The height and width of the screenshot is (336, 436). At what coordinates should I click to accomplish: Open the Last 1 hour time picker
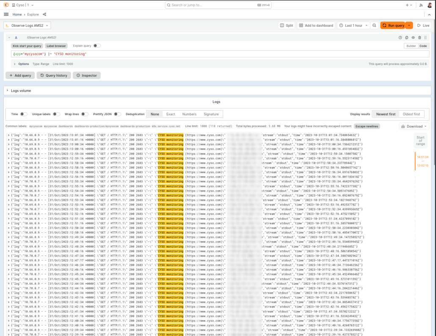coord(353,25)
